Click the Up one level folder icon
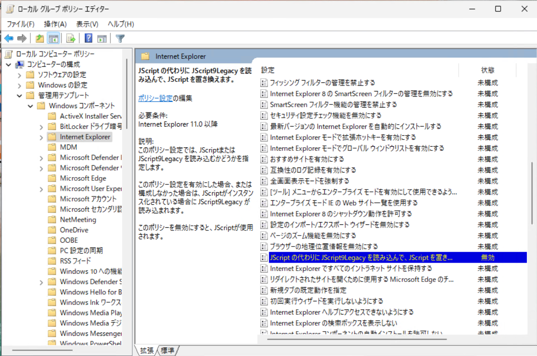 click(x=40, y=39)
